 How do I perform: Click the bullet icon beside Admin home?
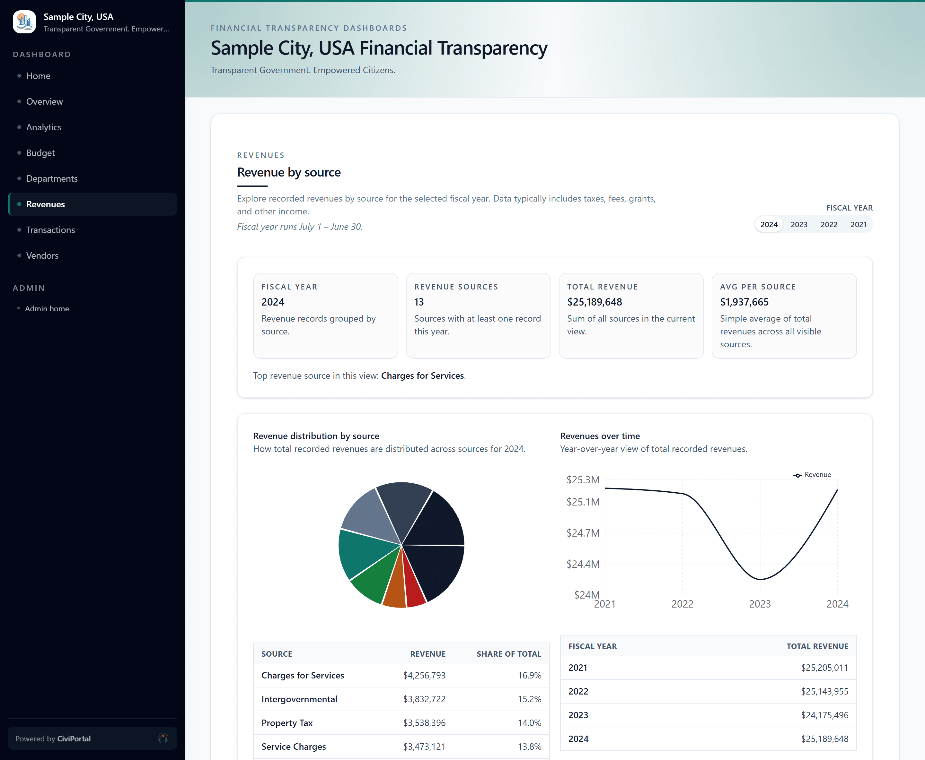(19, 309)
